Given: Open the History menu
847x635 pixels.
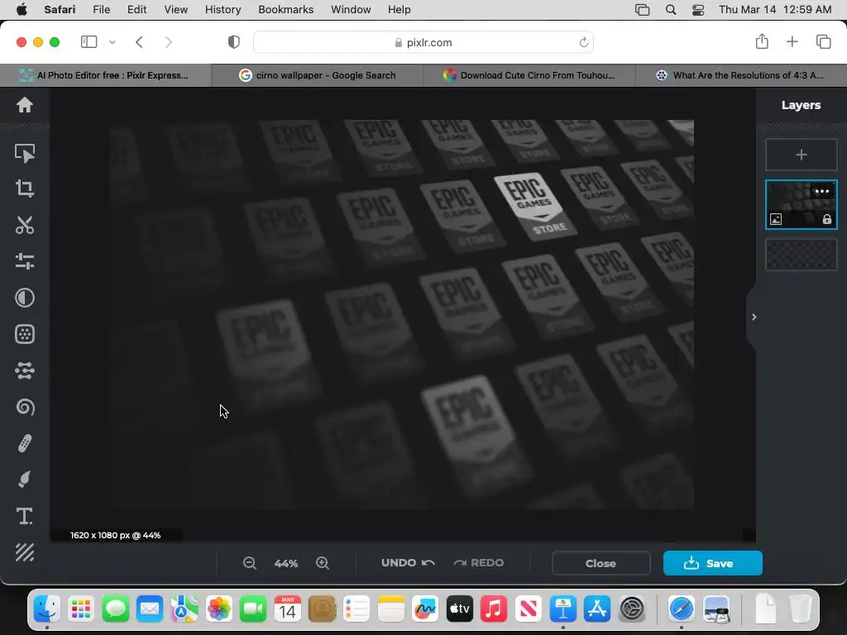Looking at the screenshot, I should [x=223, y=10].
